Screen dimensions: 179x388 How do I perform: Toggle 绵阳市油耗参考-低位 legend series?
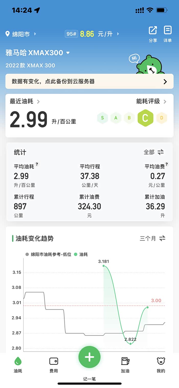tap(27, 254)
